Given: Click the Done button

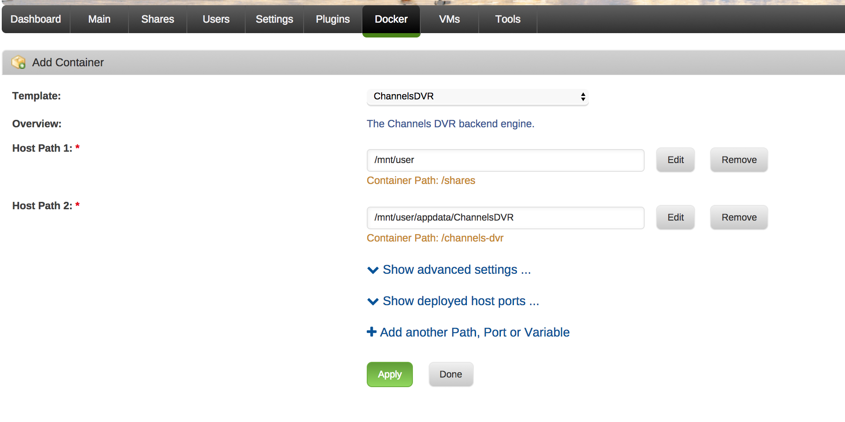Looking at the screenshot, I should pos(451,374).
